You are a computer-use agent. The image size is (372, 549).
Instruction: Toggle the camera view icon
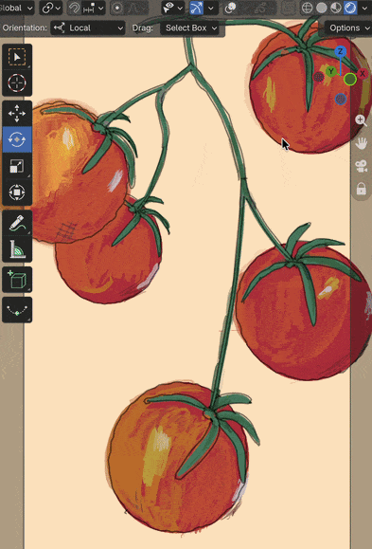(362, 166)
